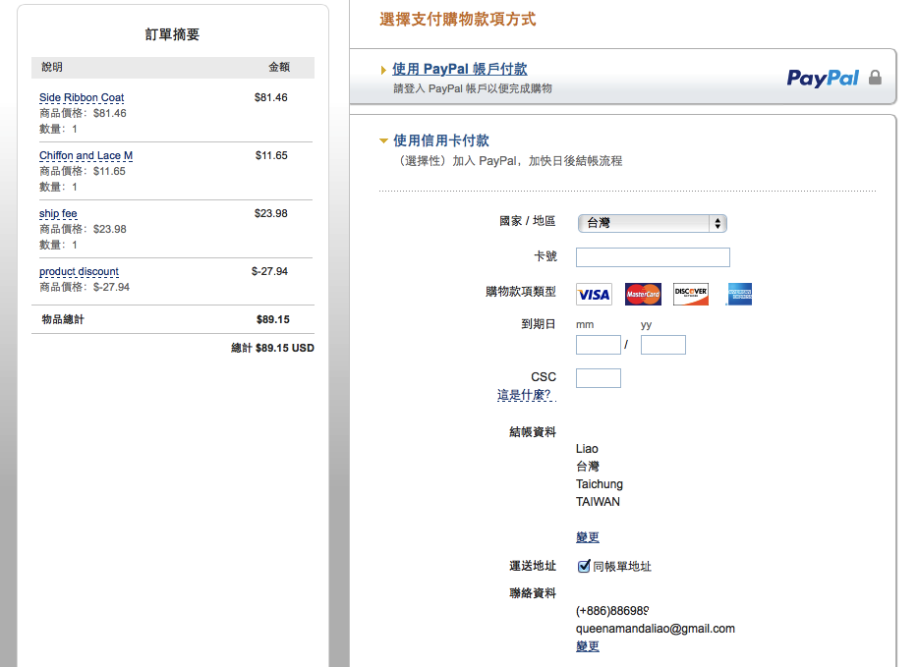Viewport: 918px width, 667px height.
Task: Open the 使用 PayPal 帳戶付款 link
Action: (x=460, y=69)
